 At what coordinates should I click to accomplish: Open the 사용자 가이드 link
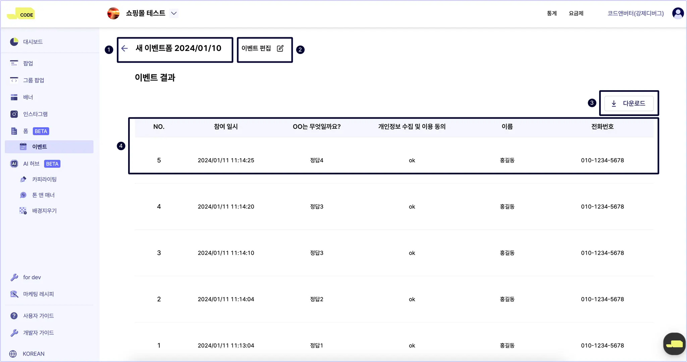pyautogui.click(x=38, y=316)
